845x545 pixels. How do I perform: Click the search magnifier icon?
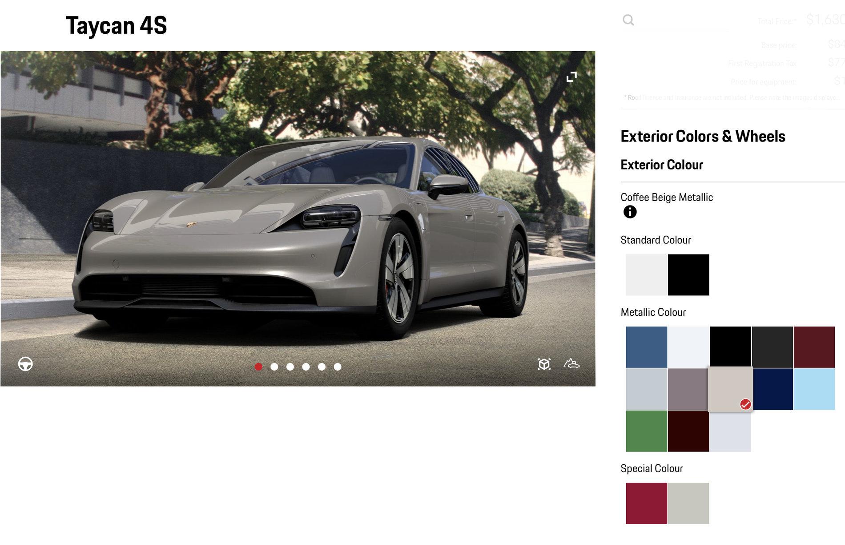(628, 20)
